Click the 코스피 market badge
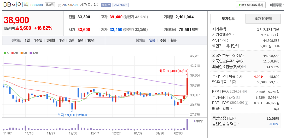 coord(50,5)
